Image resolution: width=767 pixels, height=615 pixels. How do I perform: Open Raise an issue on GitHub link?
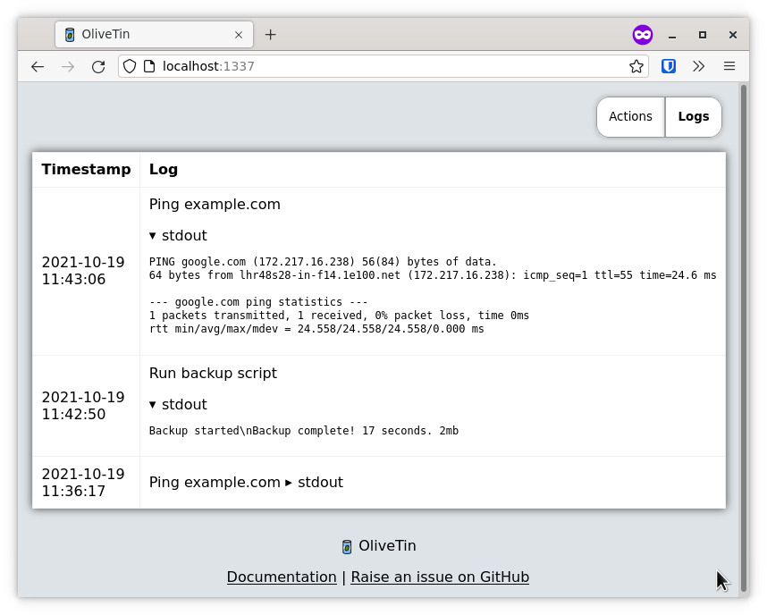(x=440, y=577)
